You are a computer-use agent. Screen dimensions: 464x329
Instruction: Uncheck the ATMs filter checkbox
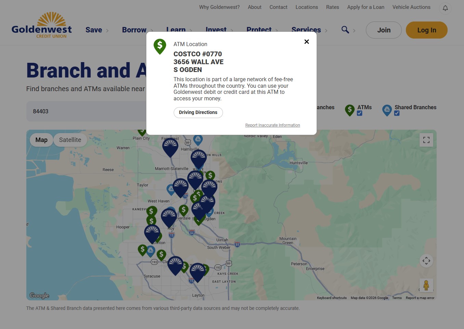tap(359, 113)
